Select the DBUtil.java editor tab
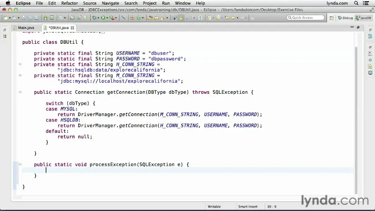 (x=58, y=28)
